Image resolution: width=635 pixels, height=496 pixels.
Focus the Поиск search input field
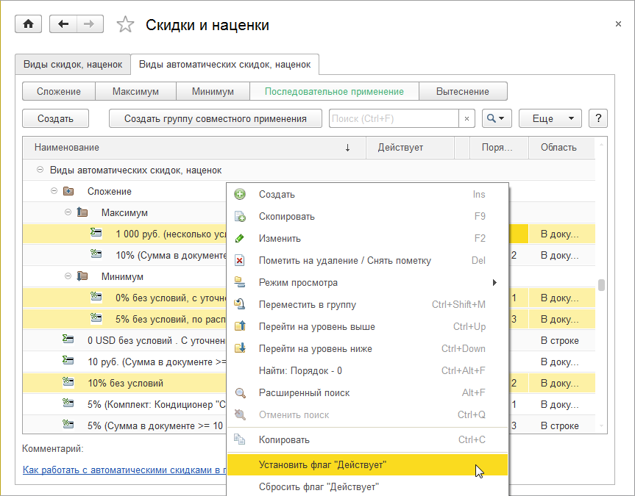393,118
